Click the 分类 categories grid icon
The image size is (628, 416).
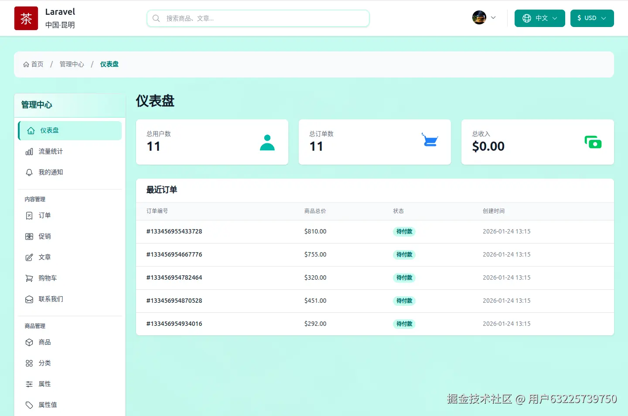29,363
